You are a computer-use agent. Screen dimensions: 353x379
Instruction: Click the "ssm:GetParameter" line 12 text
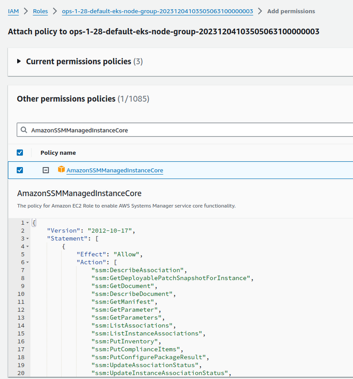point(124,310)
